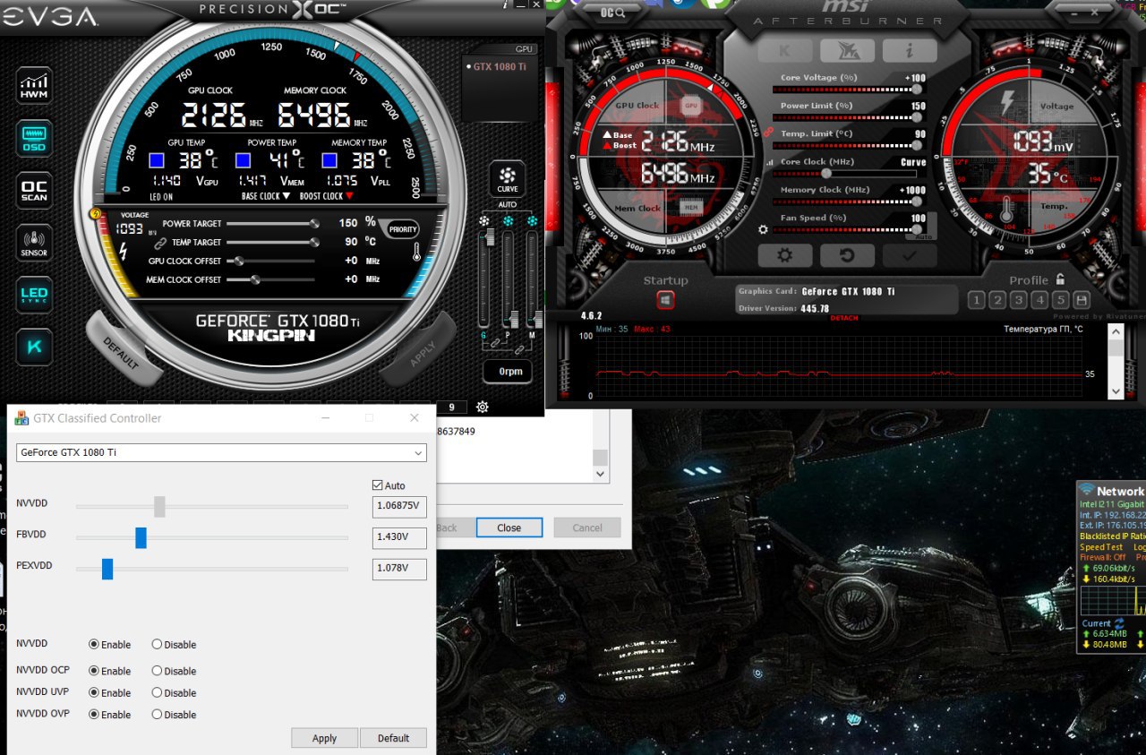Click the Core Voltage slider in Afterburner

tap(849, 90)
